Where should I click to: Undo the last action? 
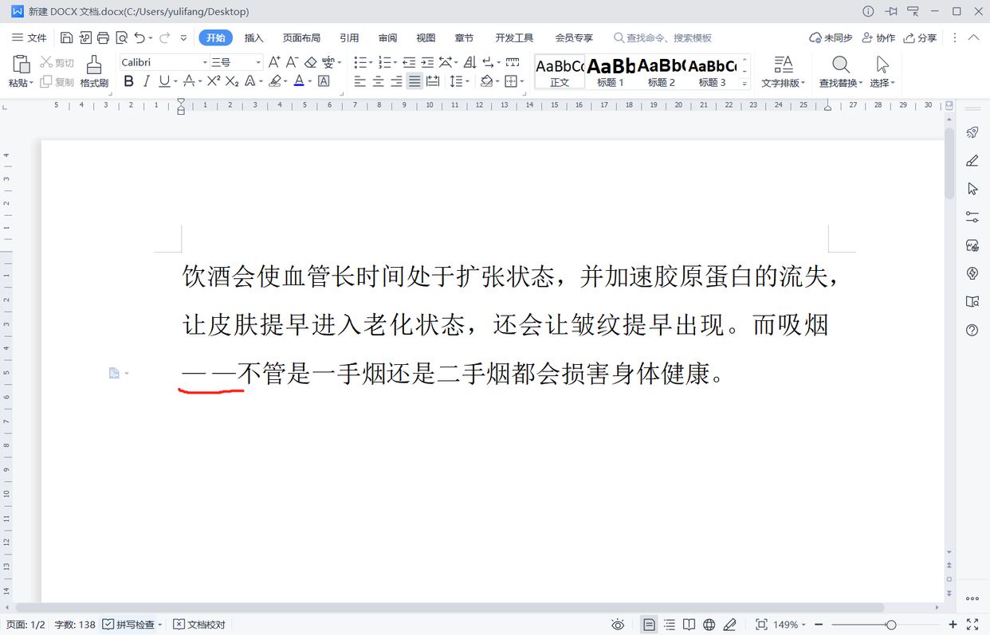[x=139, y=37]
